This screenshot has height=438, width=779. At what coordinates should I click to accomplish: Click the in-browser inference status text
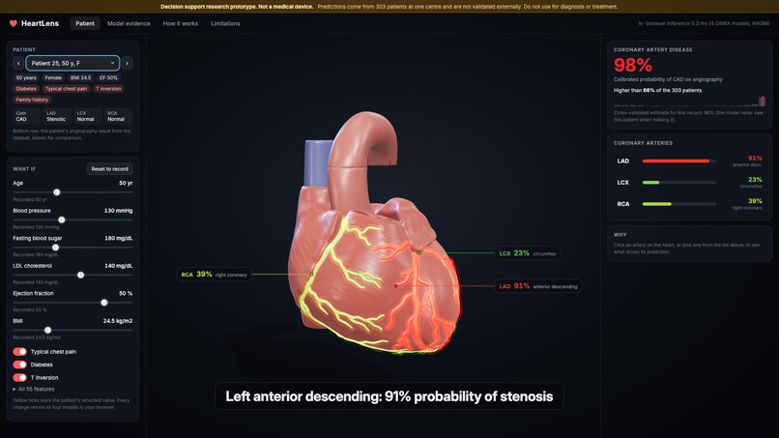pyautogui.click(x=704, y=23)
